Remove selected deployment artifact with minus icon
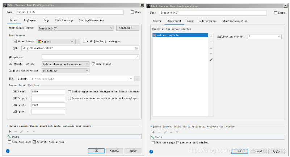This screenshot has width=290, height=157. pyautogui.click(x=211, y=42)
